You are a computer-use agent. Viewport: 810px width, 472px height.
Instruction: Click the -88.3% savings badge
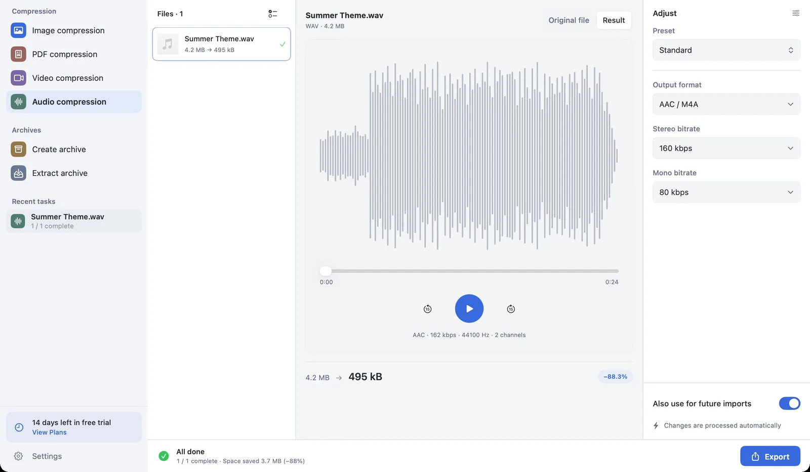pyautogui.click(x=615, y=376)
